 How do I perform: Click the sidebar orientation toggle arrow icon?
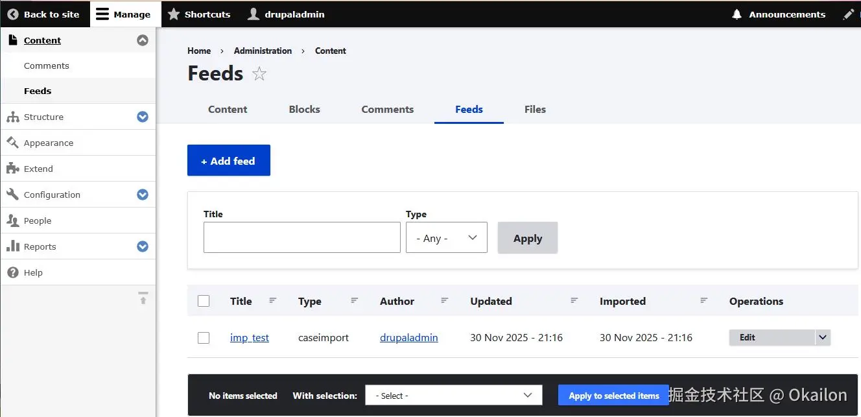(x=143, y=298)
